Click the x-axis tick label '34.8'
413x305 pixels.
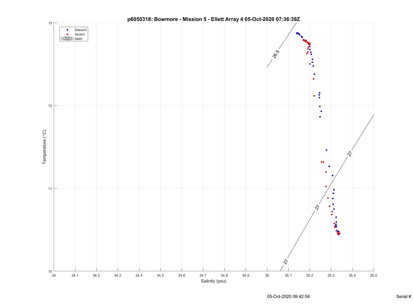224,275
